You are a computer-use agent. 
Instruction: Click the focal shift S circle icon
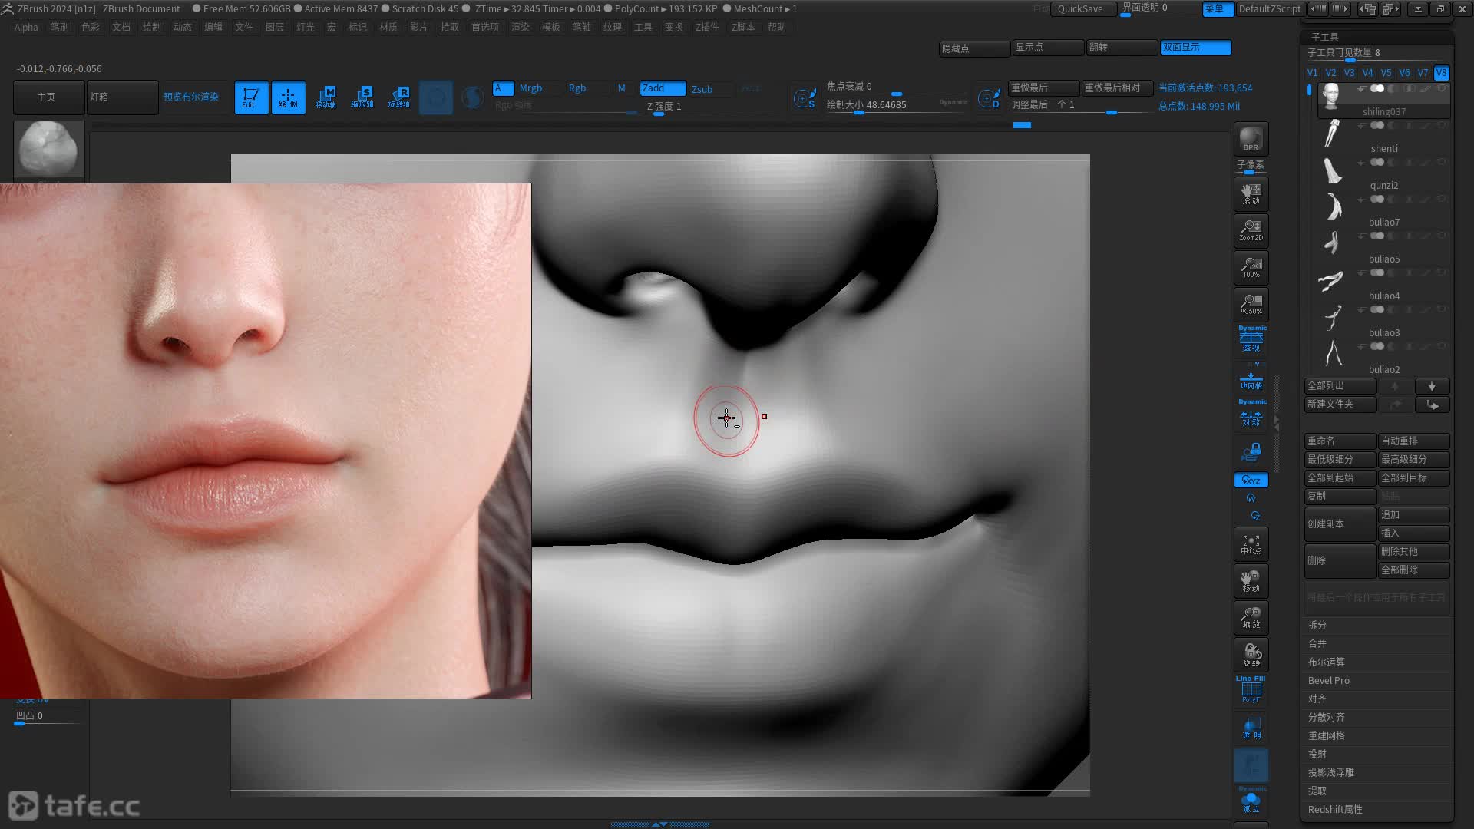tap(805, 98)
